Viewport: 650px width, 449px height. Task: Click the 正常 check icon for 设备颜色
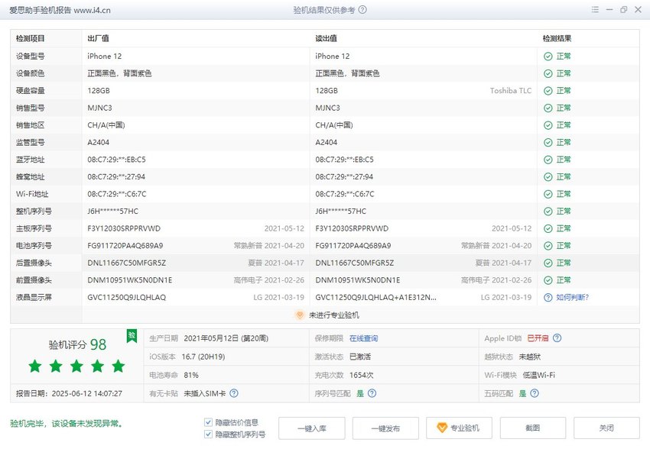coord(548,73)
